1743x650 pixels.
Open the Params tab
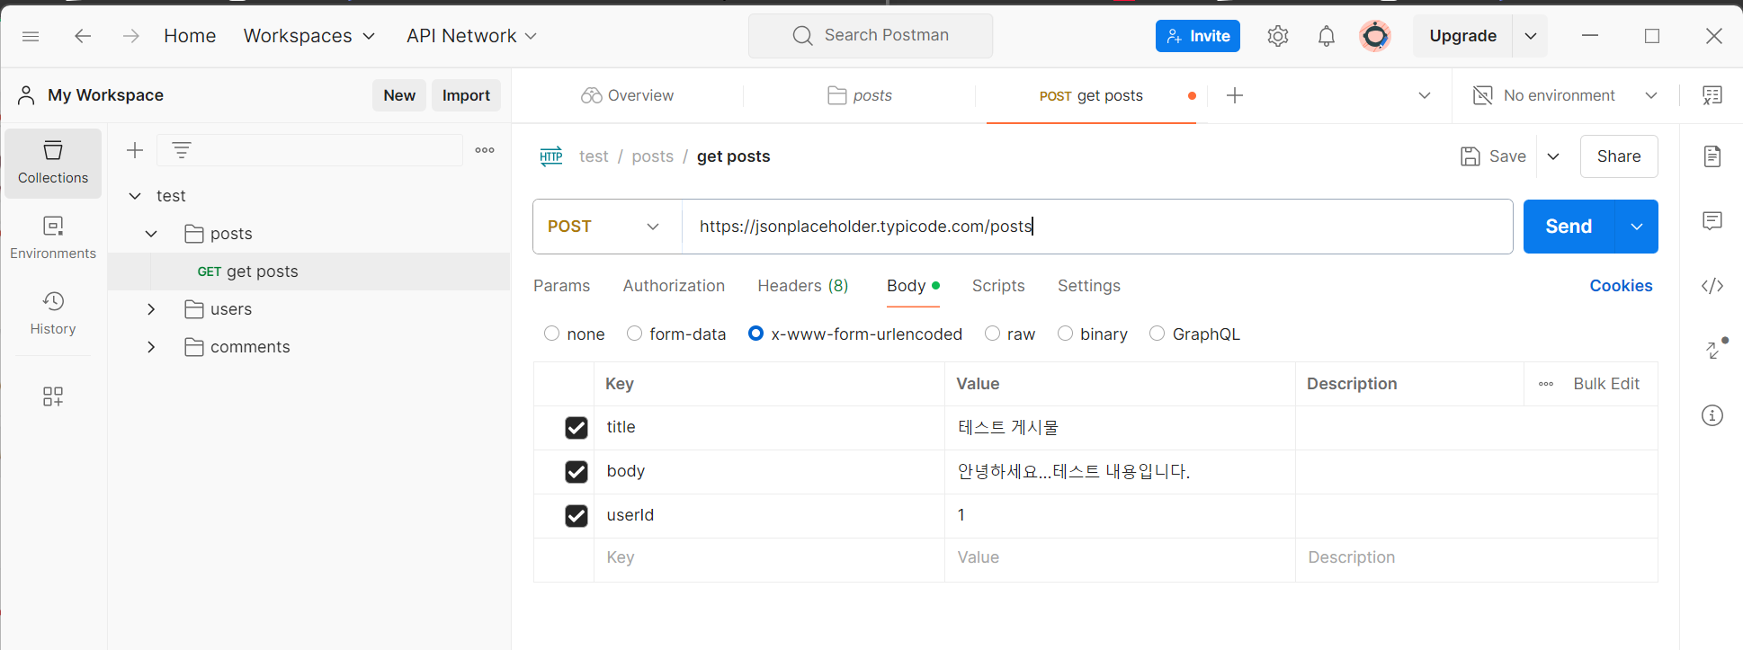point(562,286)
